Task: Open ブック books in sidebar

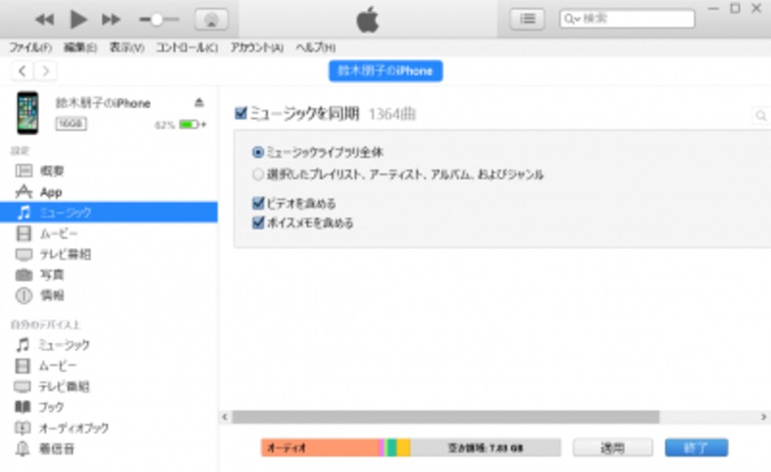Action: click(109, 407)
